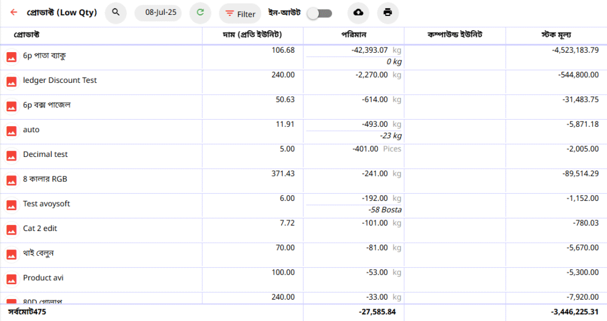This screenshot has height=321, width=607.
Task: Click image icon of 6p পাতা ব্যাকু
Action: pyautogui.click(x=12, y=57)
